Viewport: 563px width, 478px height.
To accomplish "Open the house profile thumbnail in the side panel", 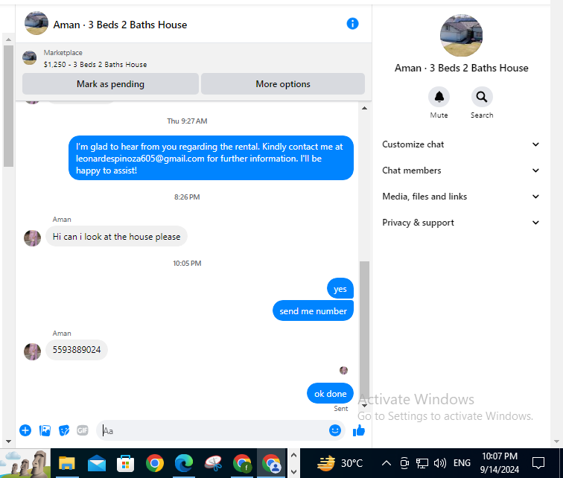I will [461, 36].
